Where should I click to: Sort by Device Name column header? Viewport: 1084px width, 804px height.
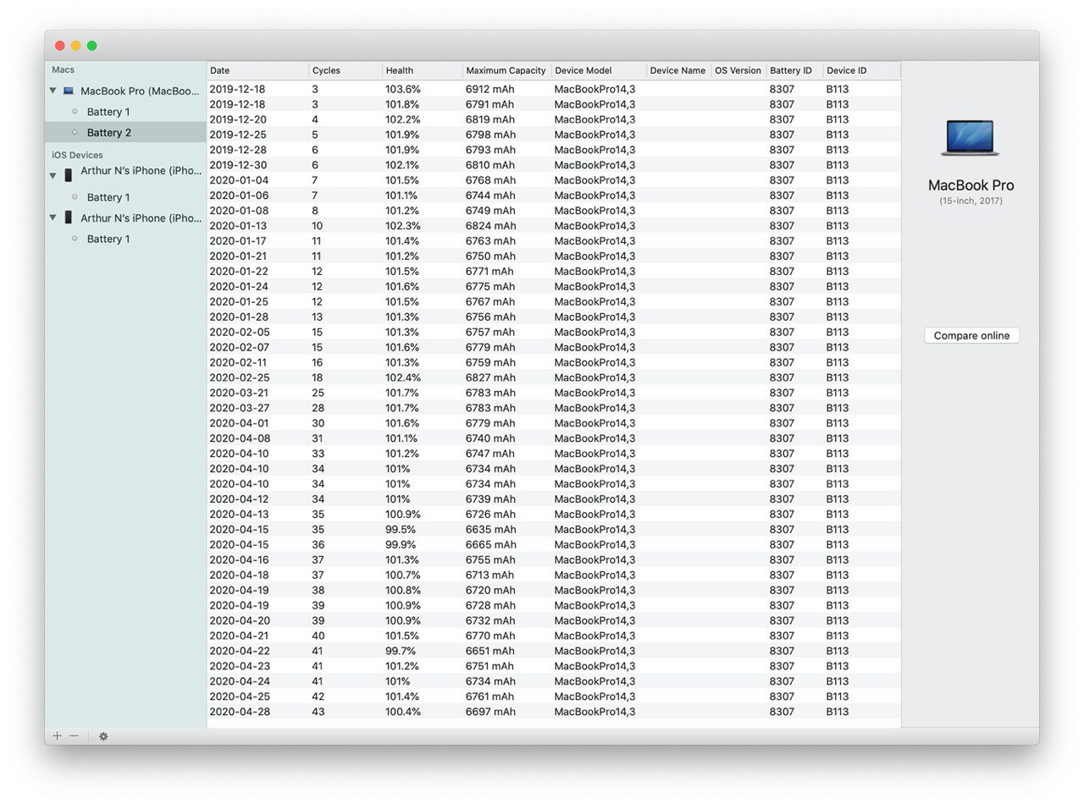click(679, 71)
